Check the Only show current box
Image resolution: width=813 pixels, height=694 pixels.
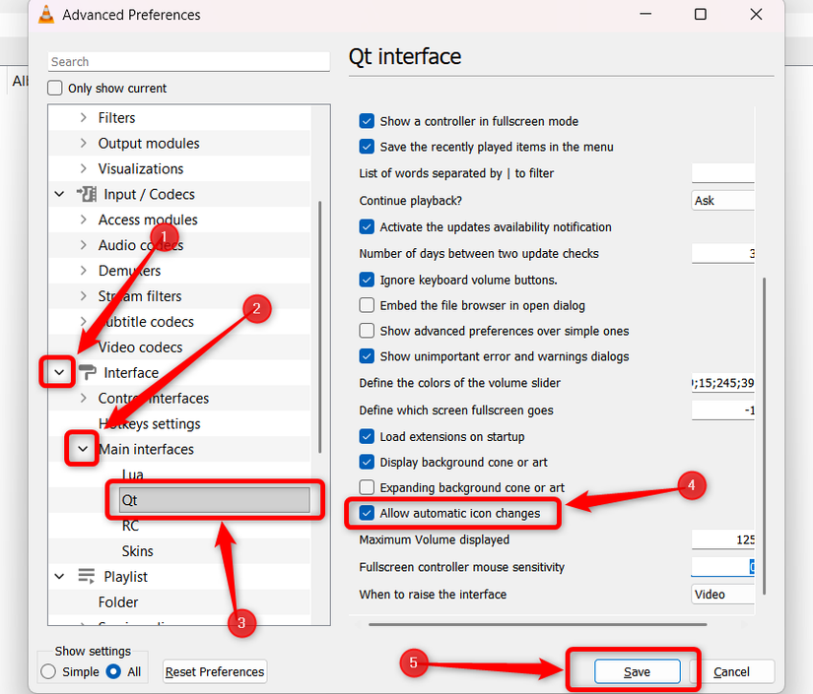[55, 89]
